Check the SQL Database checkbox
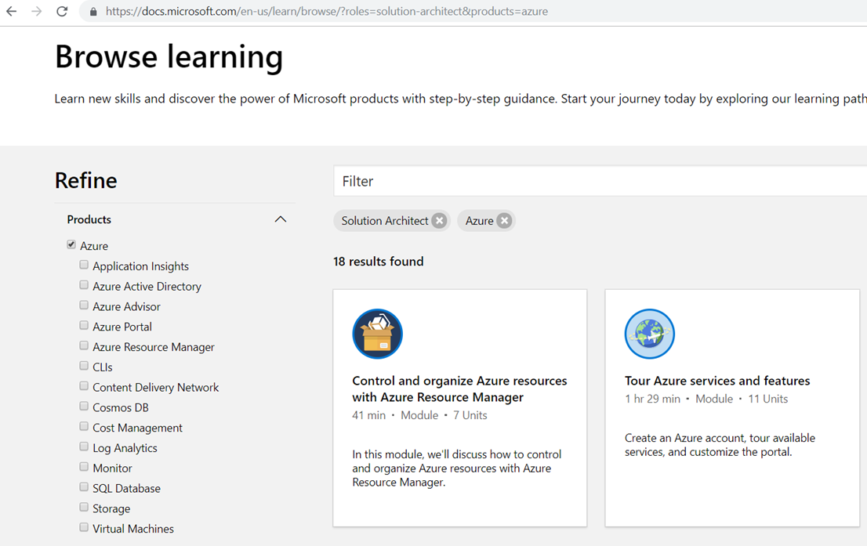This screenshot has height=546, width=867. point(84,487)
